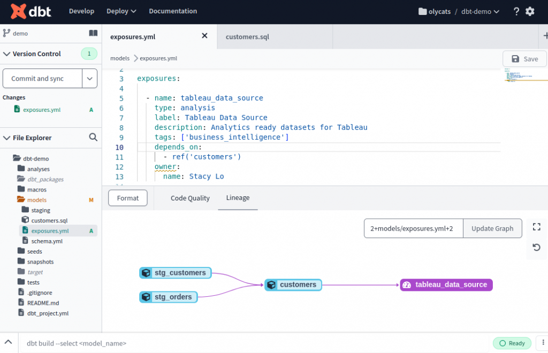The image size is (548, 353).
Task: Click the tableau_data_source exposure dashboard icon
Action: [x=407, y=285]
